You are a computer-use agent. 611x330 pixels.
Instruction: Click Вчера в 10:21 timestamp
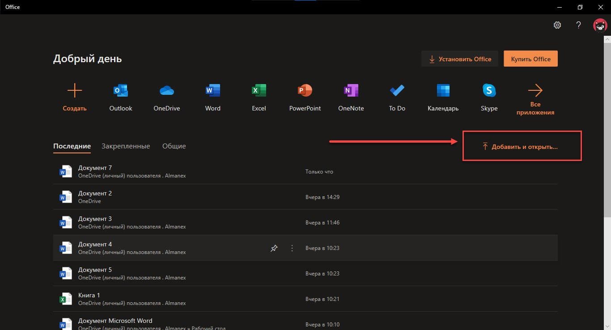pos(322,299)
